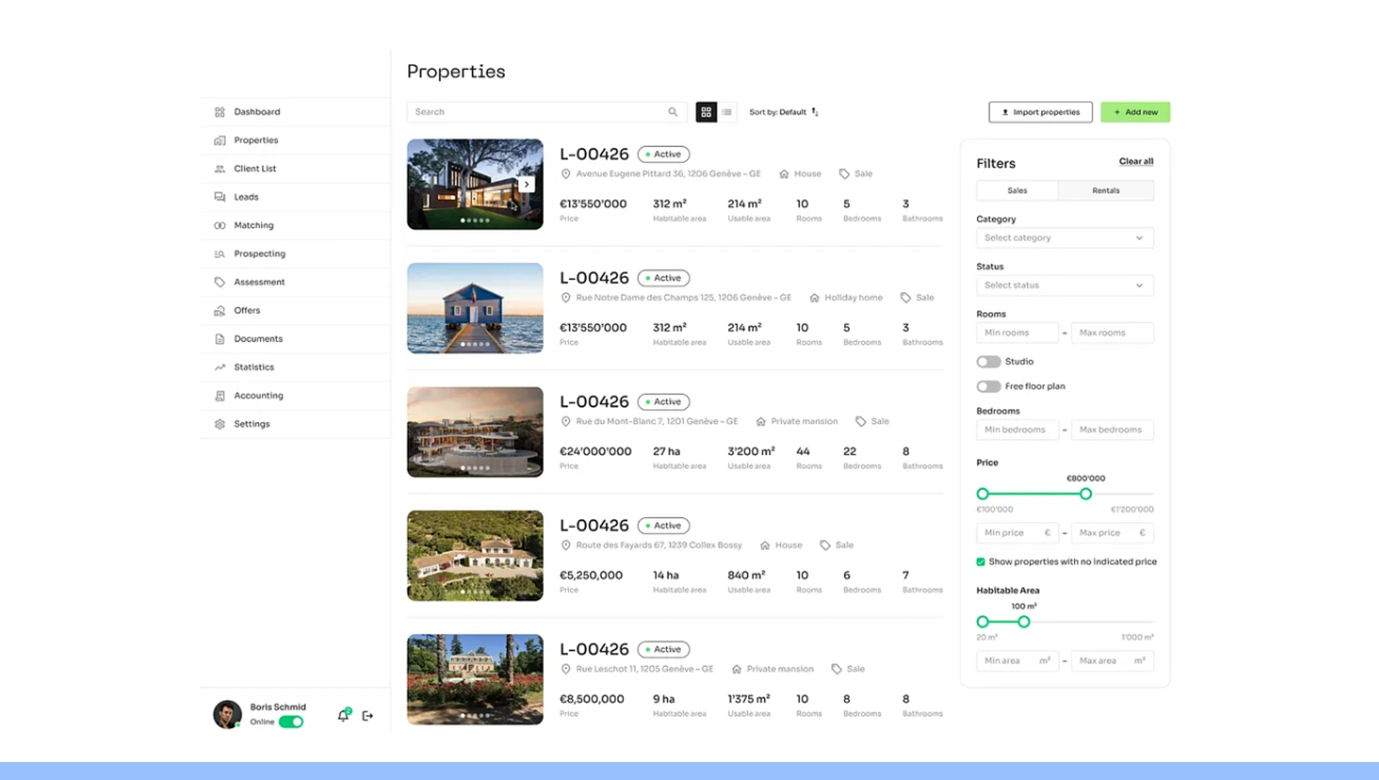Select the Sales filter tab
This screenshot has height=780, width=1379.
1017,191
